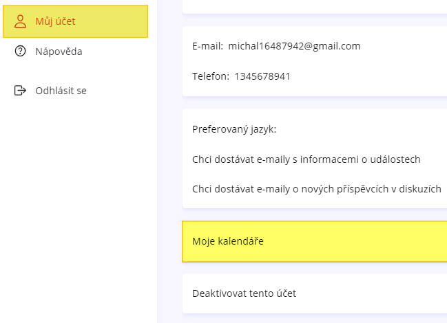Viewport: 447px width, 323px height.
Task: Click the word 'účet' in Deaktivovat tento účet
Action: tap(287, 293)
